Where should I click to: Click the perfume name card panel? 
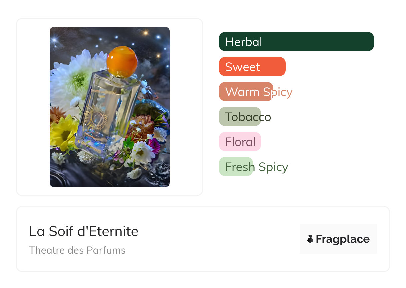(203, 239)
